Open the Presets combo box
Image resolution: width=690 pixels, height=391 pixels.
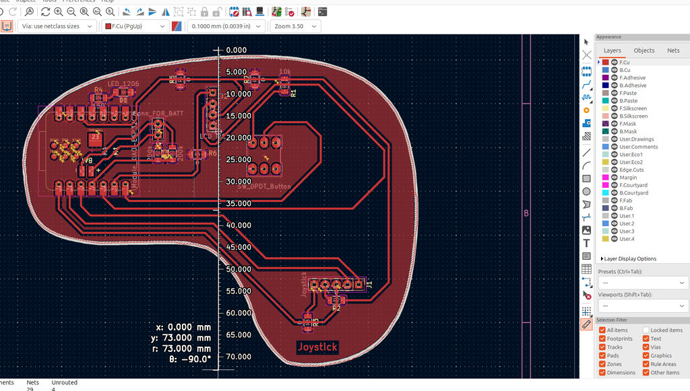pos(642,283)
